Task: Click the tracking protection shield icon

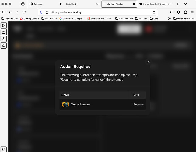Action: tap(42, 12)
